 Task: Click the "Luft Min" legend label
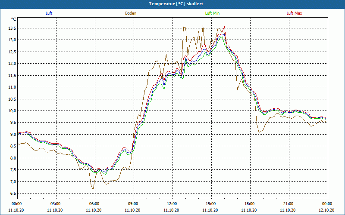(x=212, y=13)
